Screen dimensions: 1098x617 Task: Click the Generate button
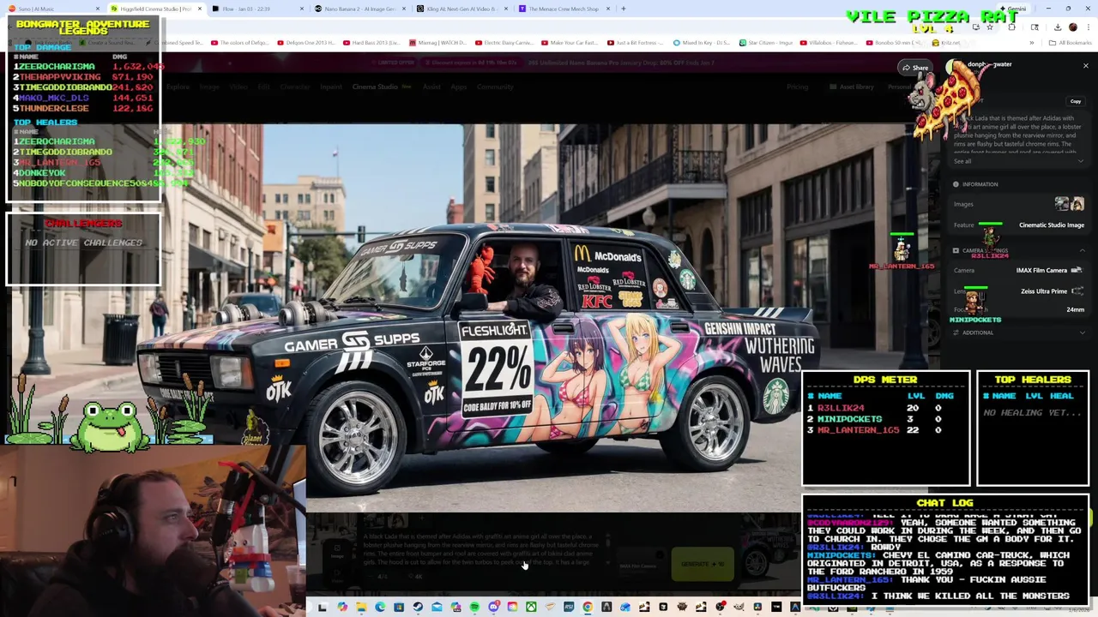point(703,564)
